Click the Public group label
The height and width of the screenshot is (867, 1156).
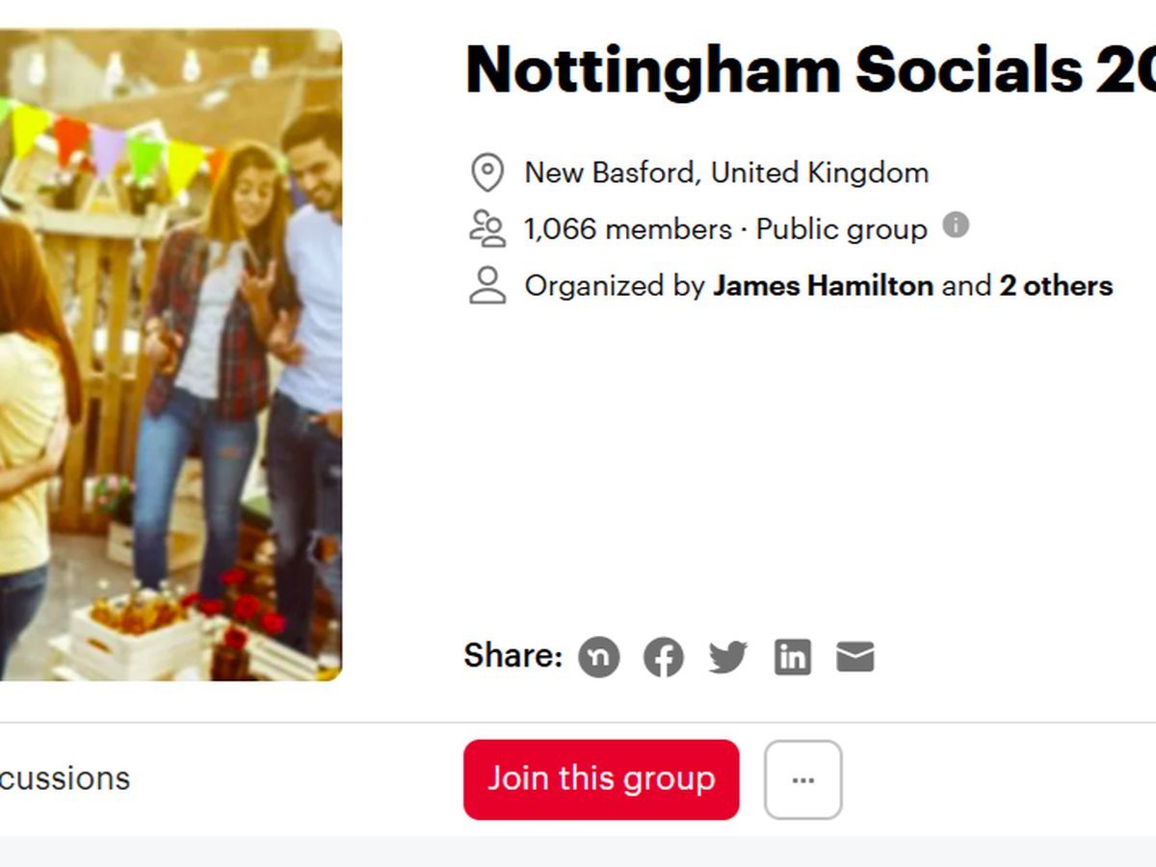click(841, 229)
